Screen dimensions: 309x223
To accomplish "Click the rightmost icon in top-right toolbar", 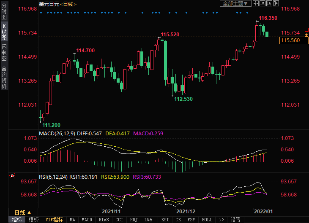I will 276,3.
